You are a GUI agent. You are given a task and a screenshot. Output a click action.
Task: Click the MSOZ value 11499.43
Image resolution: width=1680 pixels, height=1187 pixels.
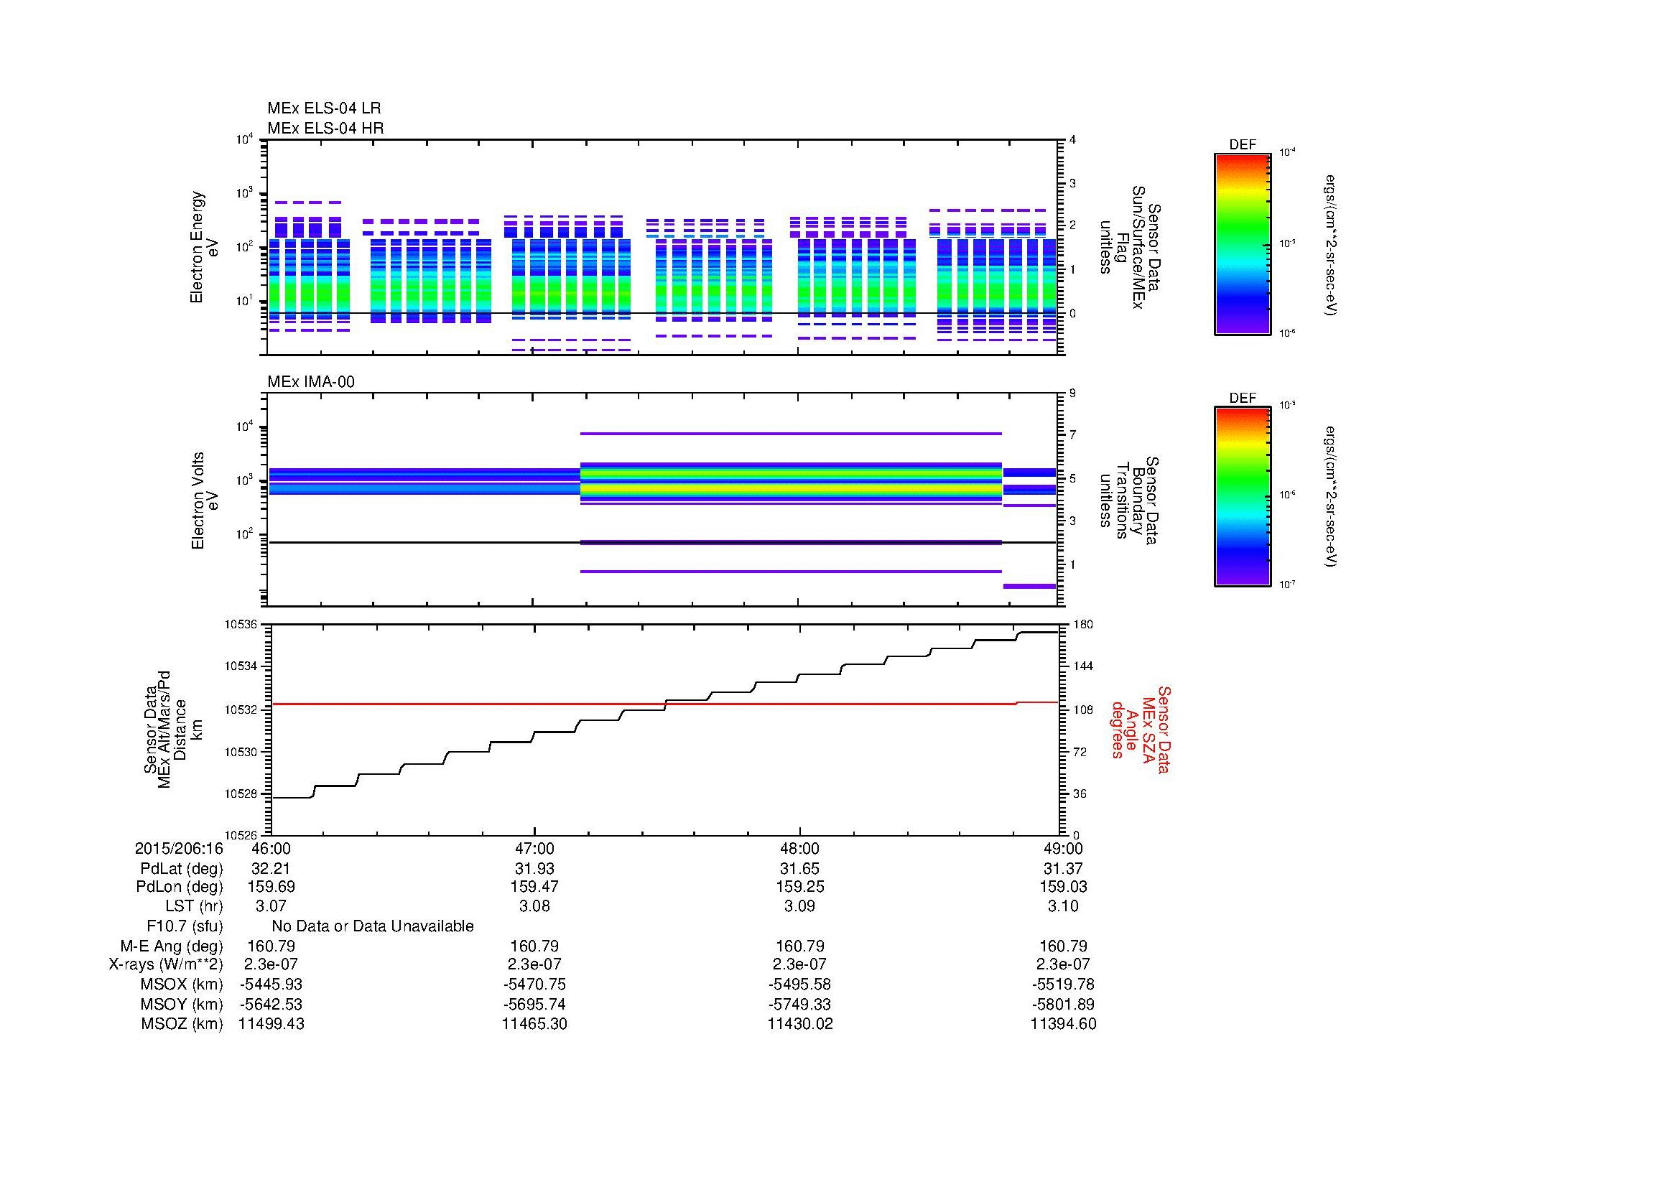[272, 1024]
